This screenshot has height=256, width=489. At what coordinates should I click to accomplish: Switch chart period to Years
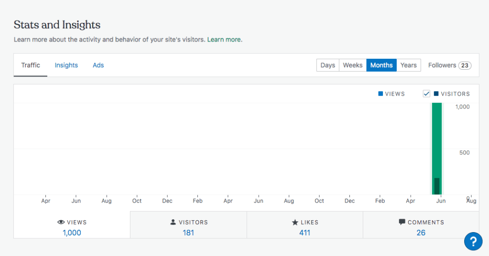click(x=409, y=65)
